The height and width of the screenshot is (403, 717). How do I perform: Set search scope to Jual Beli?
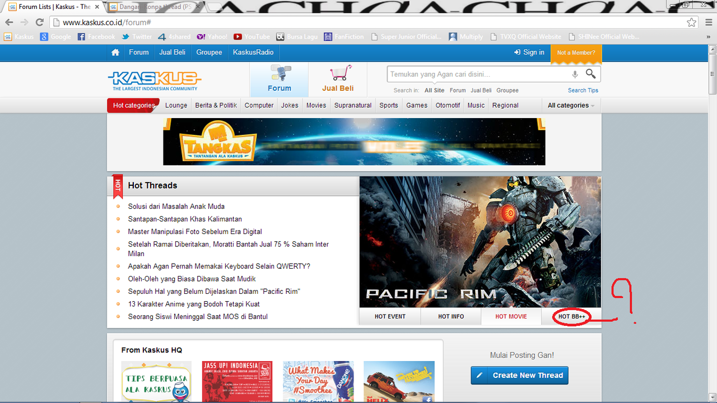tap(481, 90)
